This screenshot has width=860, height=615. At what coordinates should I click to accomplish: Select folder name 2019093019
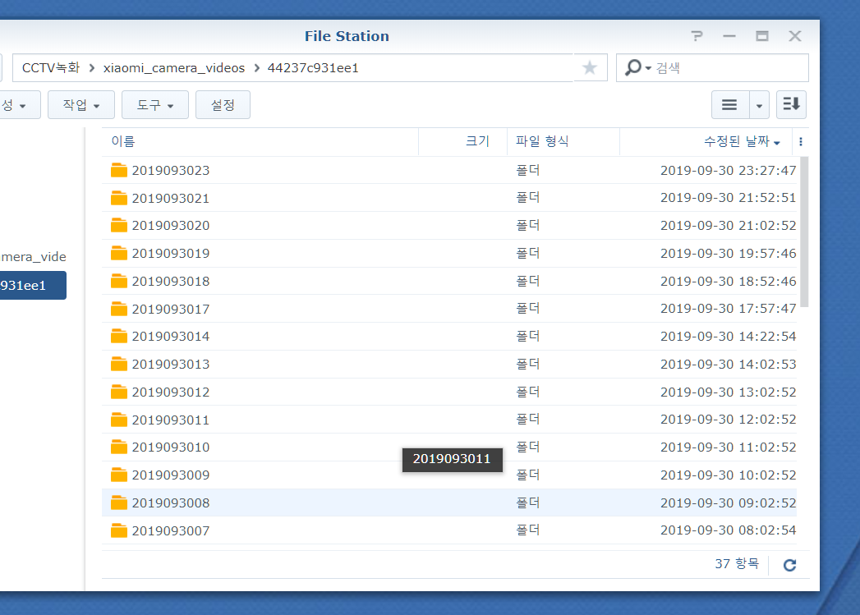point(171,253)
